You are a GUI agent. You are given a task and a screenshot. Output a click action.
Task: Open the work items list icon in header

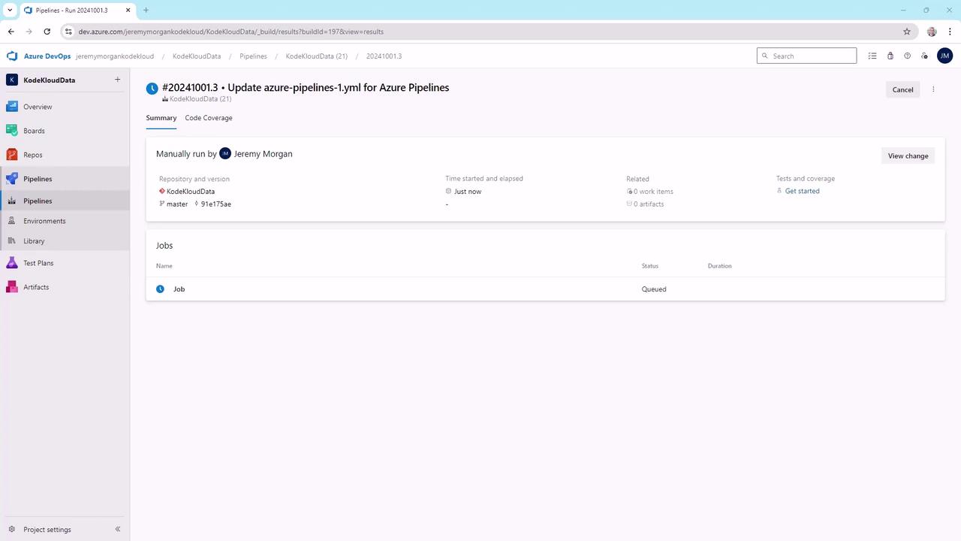click(x=872, y=56)
